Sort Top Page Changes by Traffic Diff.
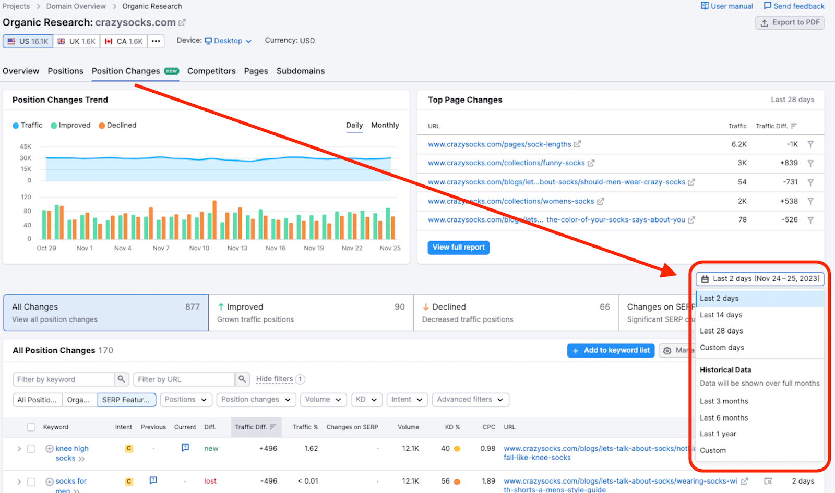This screenshot has height=493, width=835. pos(776,126)
